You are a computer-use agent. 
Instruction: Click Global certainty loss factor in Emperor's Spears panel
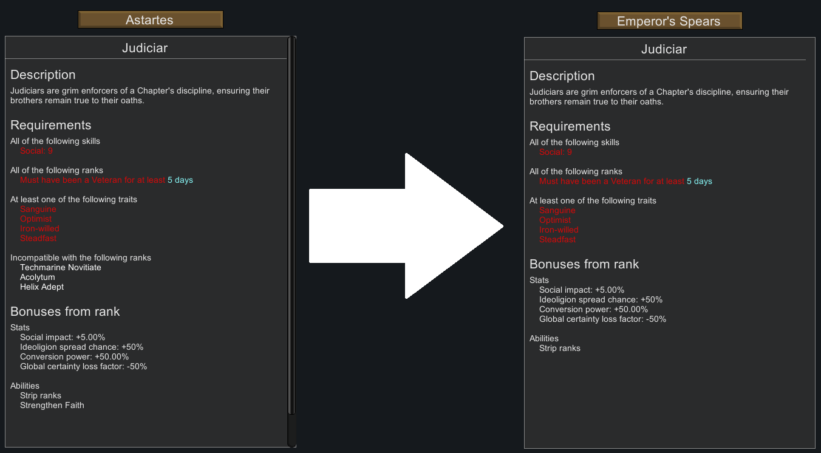pos(603,319)
